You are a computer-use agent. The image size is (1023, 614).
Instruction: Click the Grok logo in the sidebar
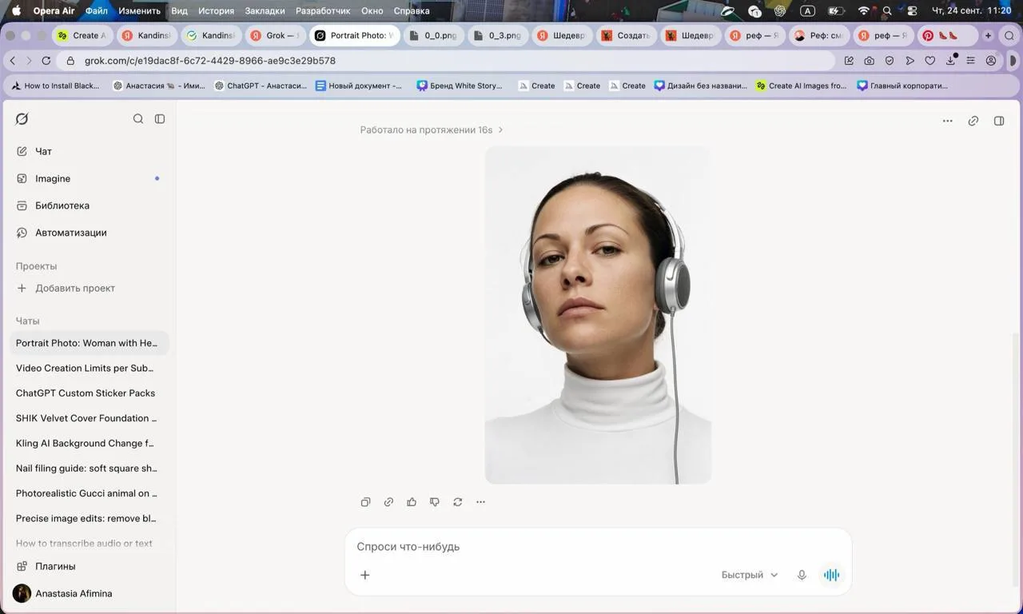coord(22,119)
